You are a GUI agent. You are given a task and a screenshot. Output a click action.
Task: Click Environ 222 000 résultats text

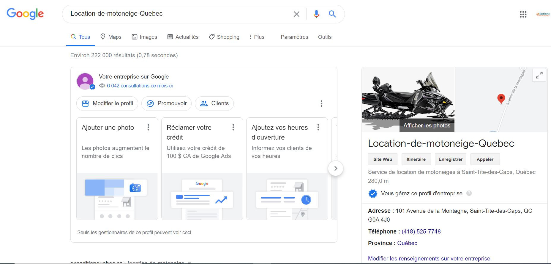point(124,55)
